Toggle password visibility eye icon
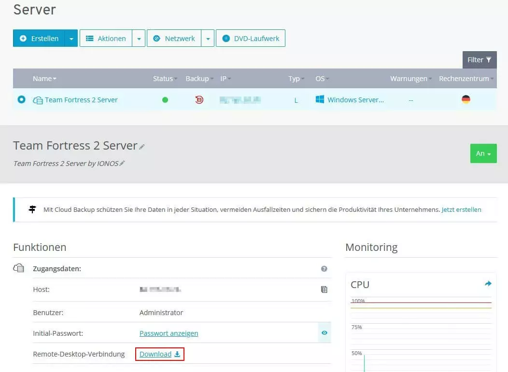The image size is (508, 372). pyautogui.click(x=325, y=333)
